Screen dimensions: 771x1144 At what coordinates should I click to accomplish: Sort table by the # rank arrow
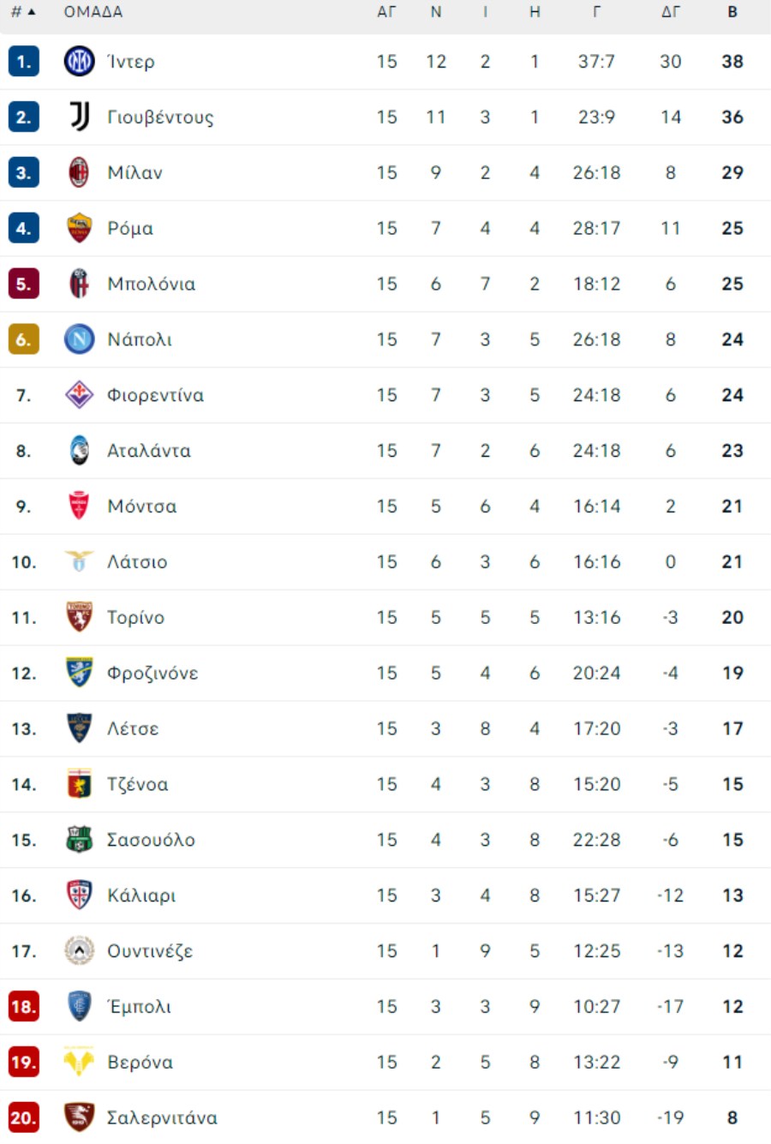click(x=23, y=12)
